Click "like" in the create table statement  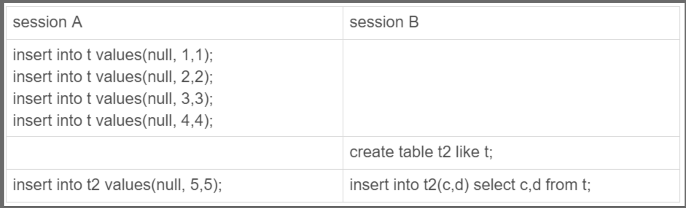(467, 152)
